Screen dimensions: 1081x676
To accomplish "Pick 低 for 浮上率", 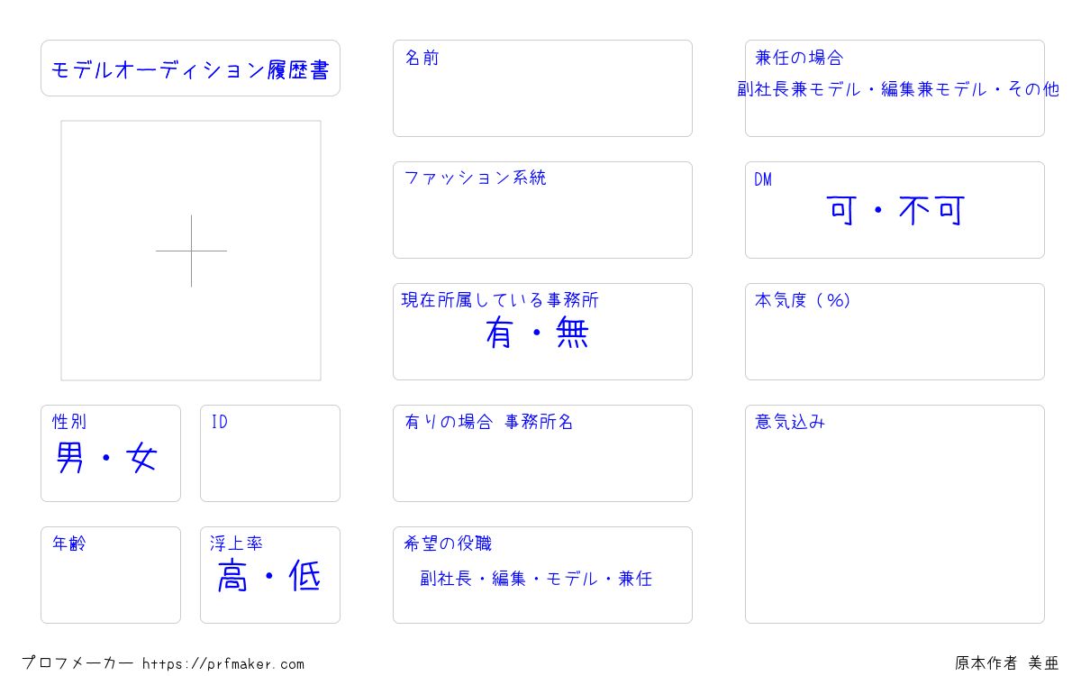I will click(305, 576).
